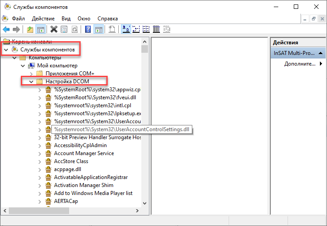Collapse the Службы компонентов tree node
Viewport: 327px width, 226px height.
tap(6, 50)
